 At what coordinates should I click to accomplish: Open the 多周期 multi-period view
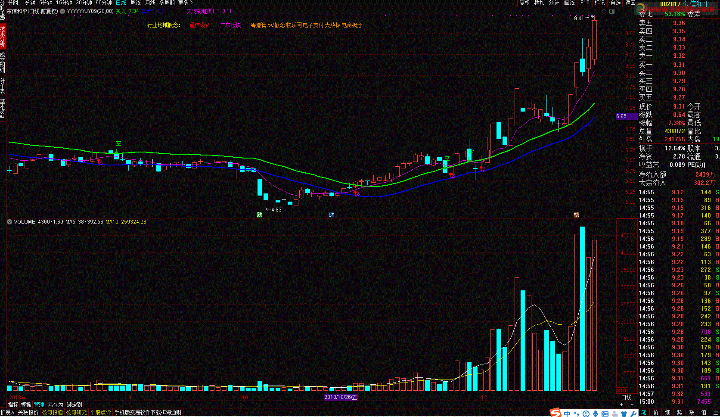[x=167, y=3]
